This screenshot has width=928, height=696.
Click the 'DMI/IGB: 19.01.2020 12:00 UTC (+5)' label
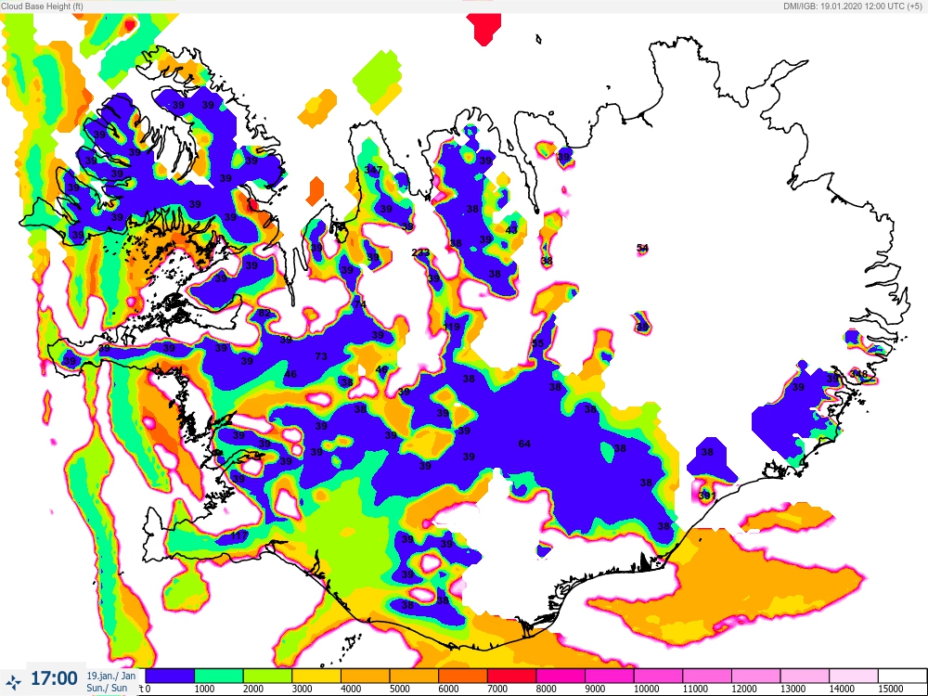[x=852, y=6]
